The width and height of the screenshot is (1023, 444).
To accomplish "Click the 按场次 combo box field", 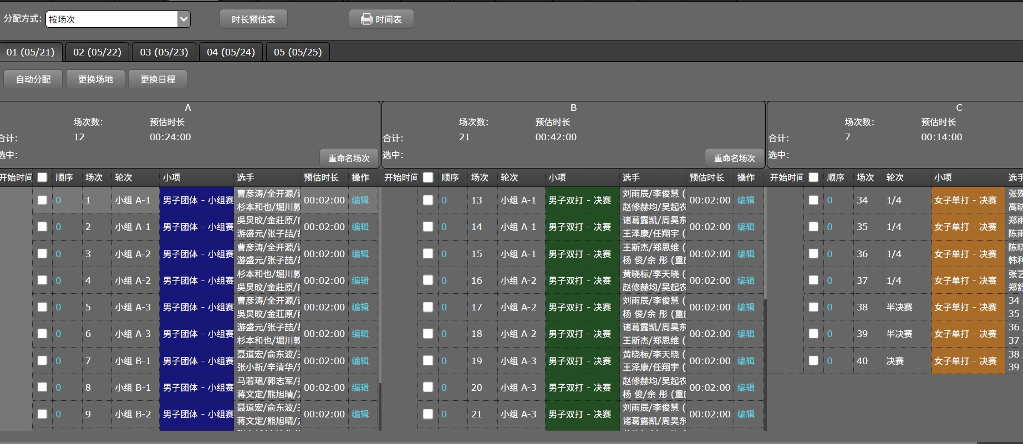I will coord(111,19).
